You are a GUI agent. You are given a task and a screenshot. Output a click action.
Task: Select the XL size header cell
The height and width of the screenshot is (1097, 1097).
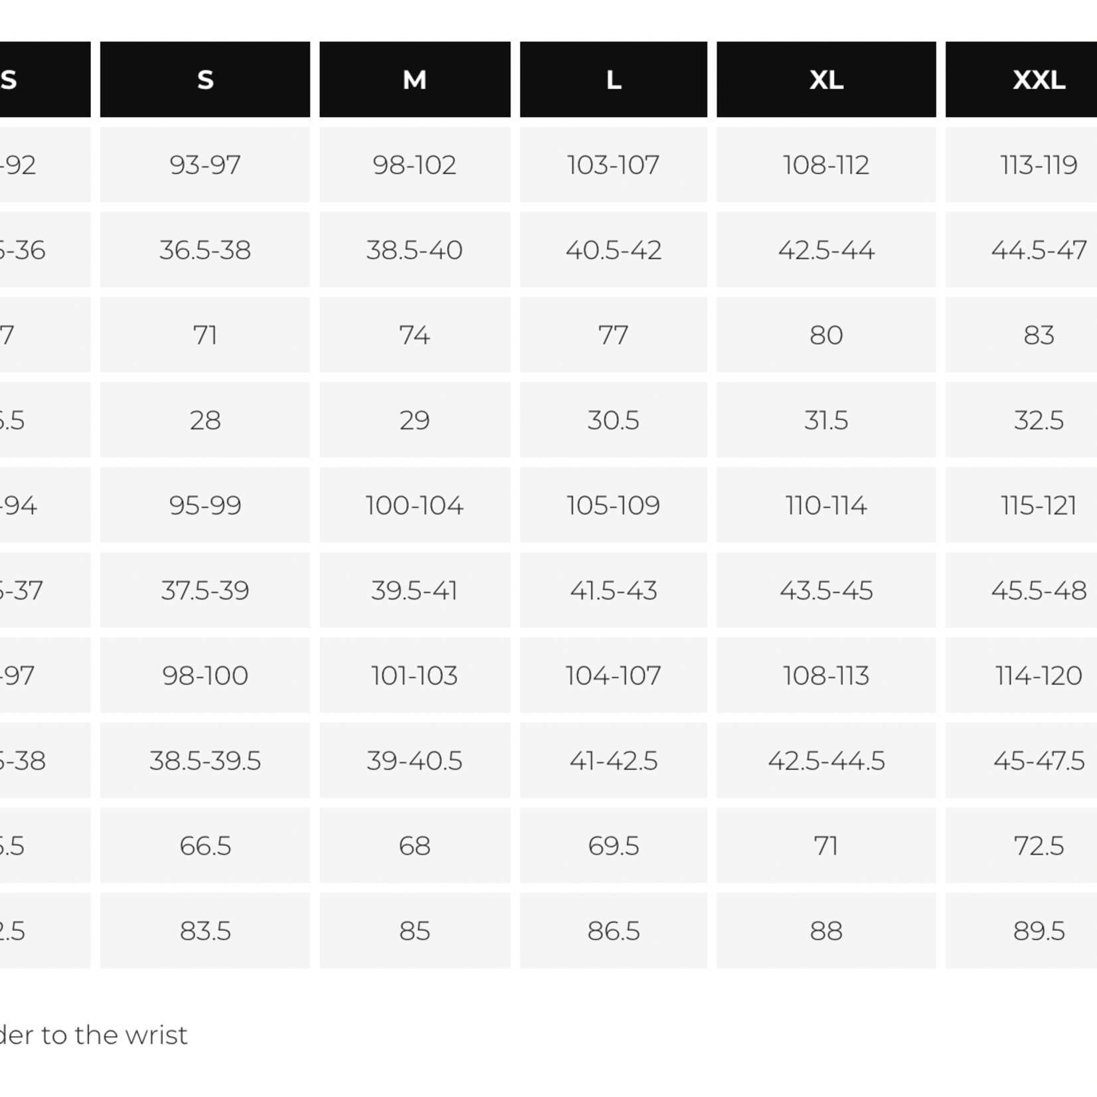point(826,80)
